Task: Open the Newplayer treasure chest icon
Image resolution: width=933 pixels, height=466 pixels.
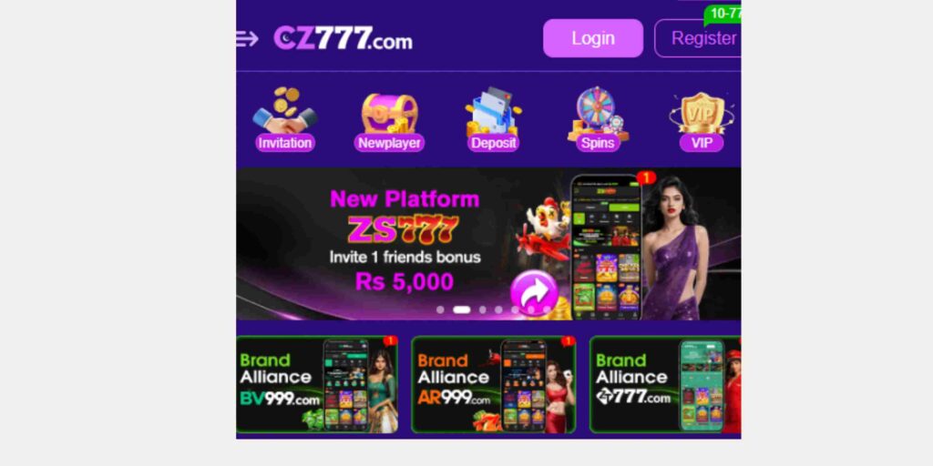Action: [389, 113]
